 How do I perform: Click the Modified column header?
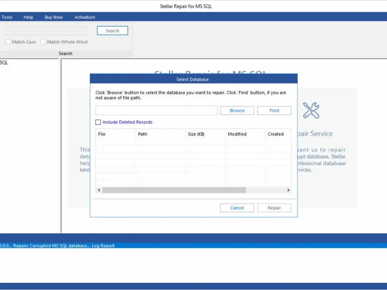pyautogui.click(x=245, y=134)
